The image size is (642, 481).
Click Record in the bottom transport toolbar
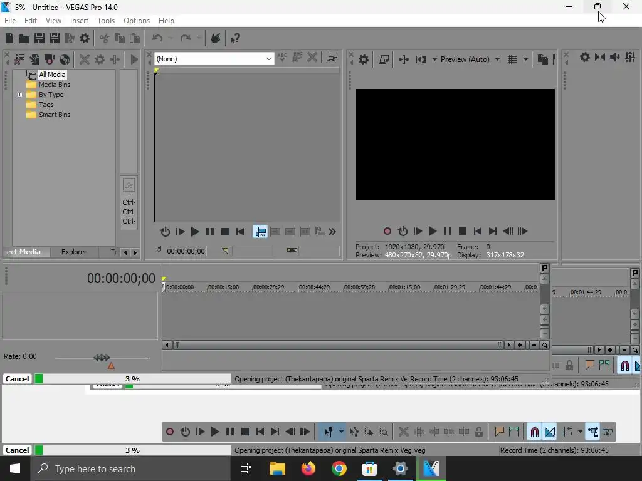tap(170, 432)
